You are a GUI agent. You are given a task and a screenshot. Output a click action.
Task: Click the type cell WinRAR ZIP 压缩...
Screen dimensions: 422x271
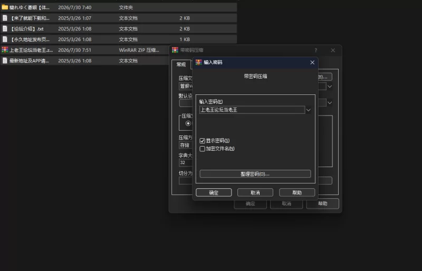tap(139, 50)
